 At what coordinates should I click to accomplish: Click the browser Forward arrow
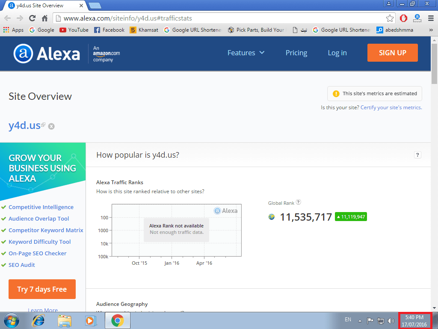pos(20,18)
